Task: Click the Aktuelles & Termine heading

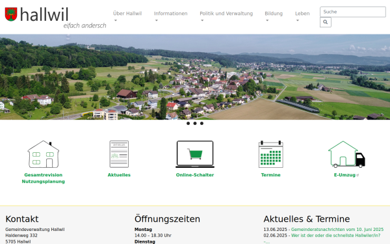Action: 307,219
